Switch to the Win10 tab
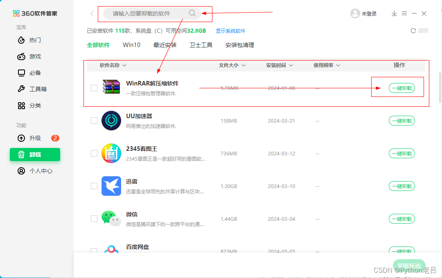This screenshot has width=442, height=278. [x=131, y=45]
